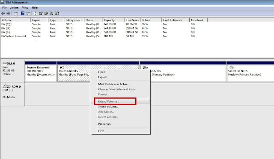Select the System Reserved row label in list
274x159 pixels.
[15, 36]
